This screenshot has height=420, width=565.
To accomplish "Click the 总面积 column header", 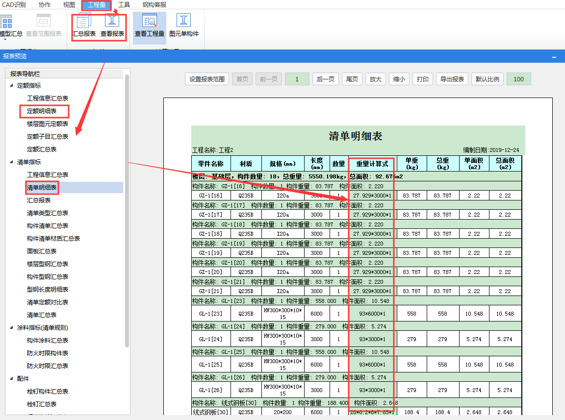I will (x=505, y=164).
